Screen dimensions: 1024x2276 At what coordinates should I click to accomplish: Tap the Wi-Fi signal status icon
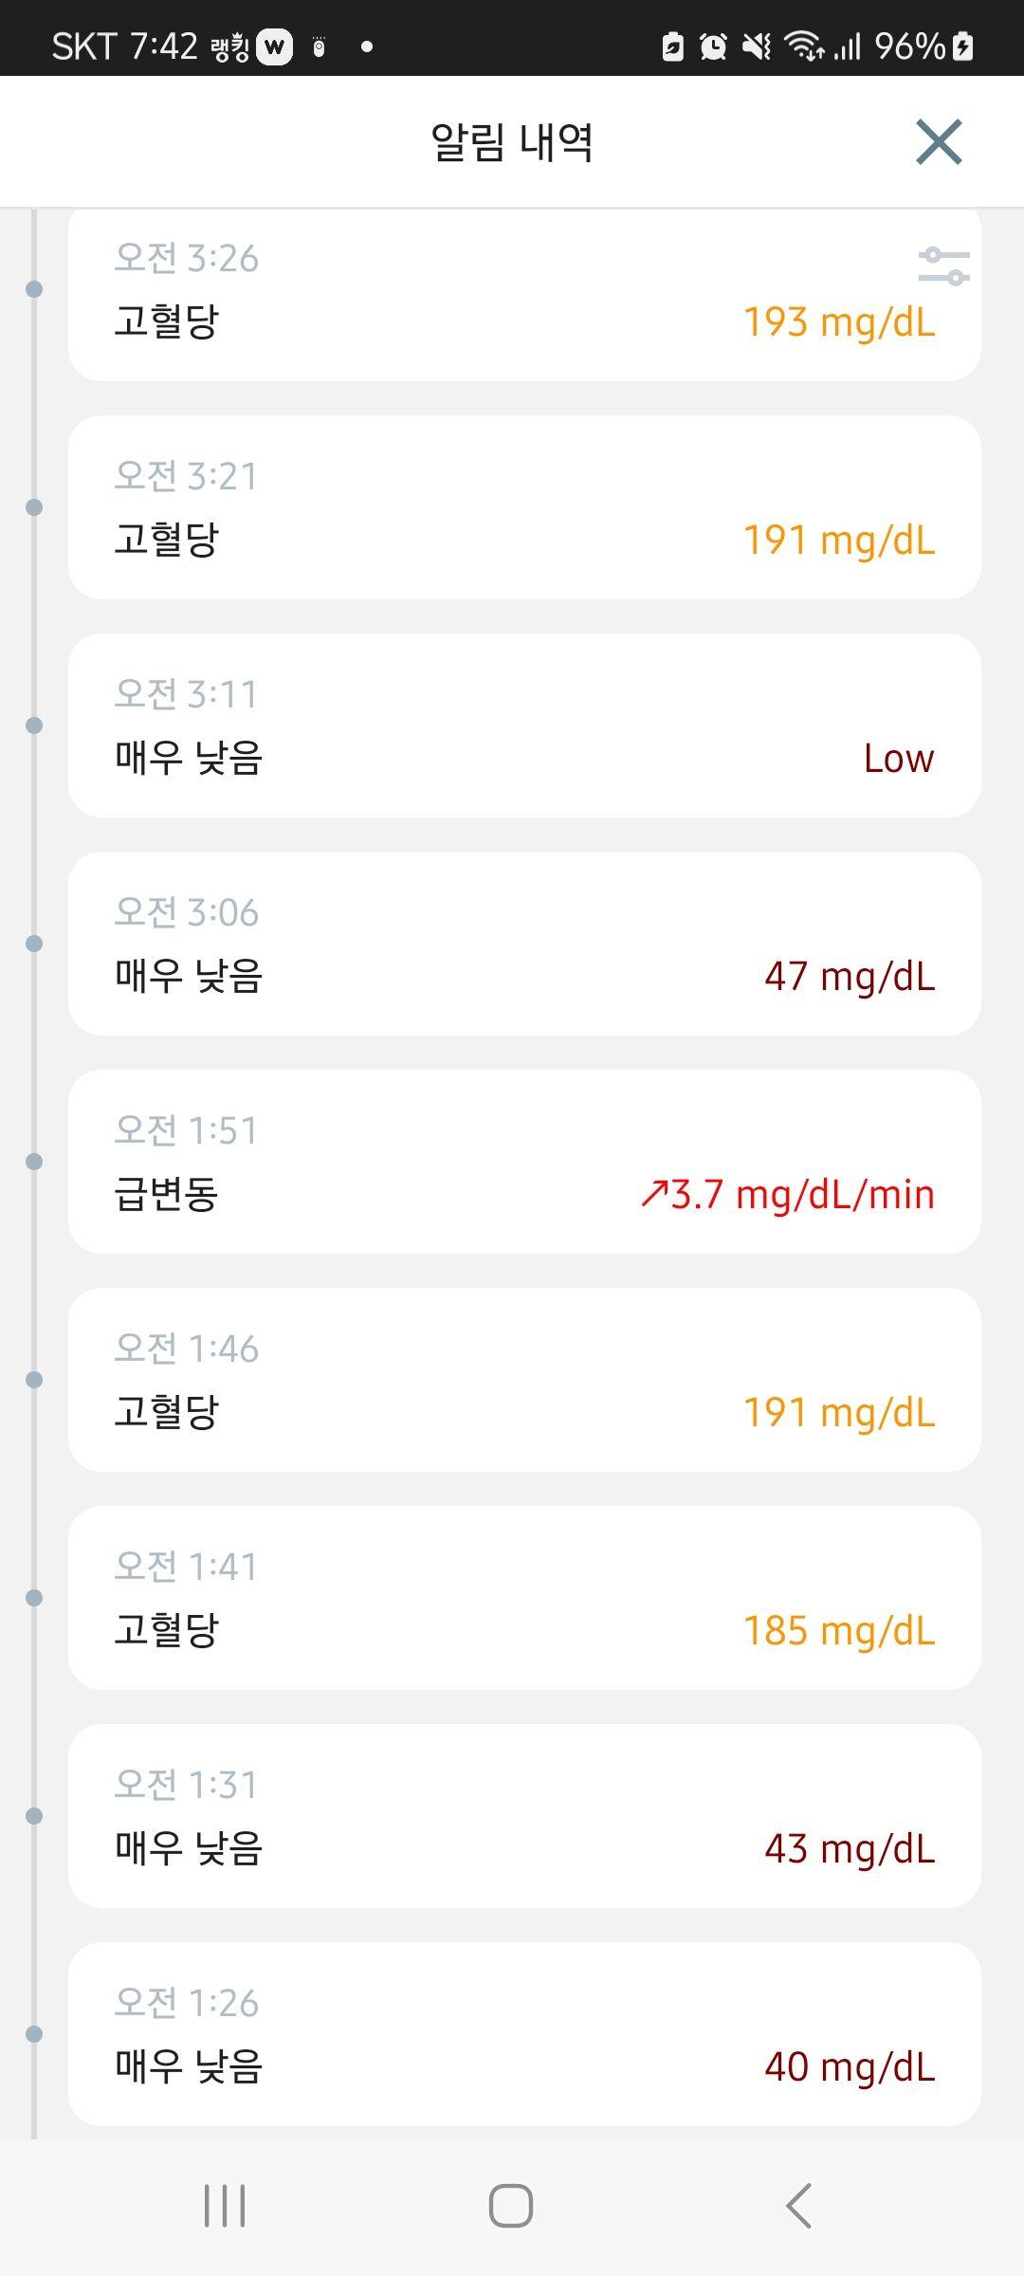805,46
